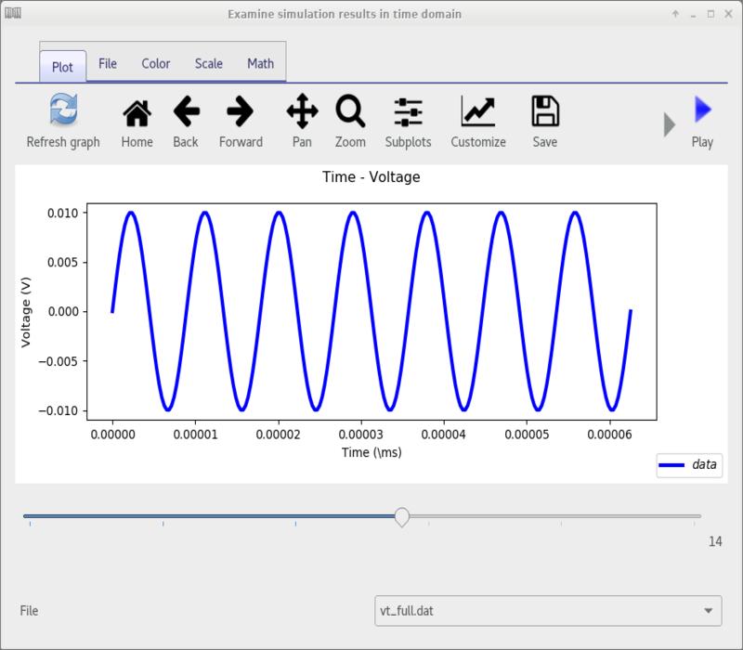
Task: Click the frame slider handle
Action: tap(402, 517)
